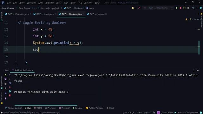Open Bookmarks tool window from left stripe
The width and height of the screenshot is (203, 114).
click(2, 83)
